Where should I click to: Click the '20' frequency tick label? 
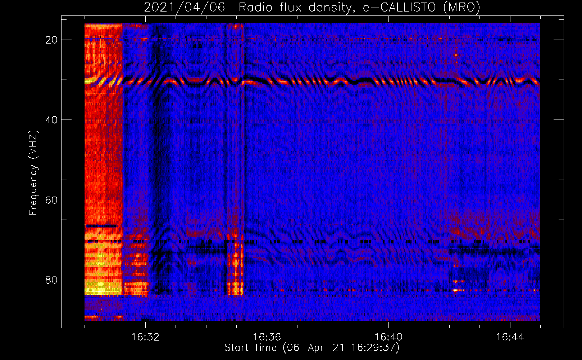pyautogui.click(x=51, y=40)
